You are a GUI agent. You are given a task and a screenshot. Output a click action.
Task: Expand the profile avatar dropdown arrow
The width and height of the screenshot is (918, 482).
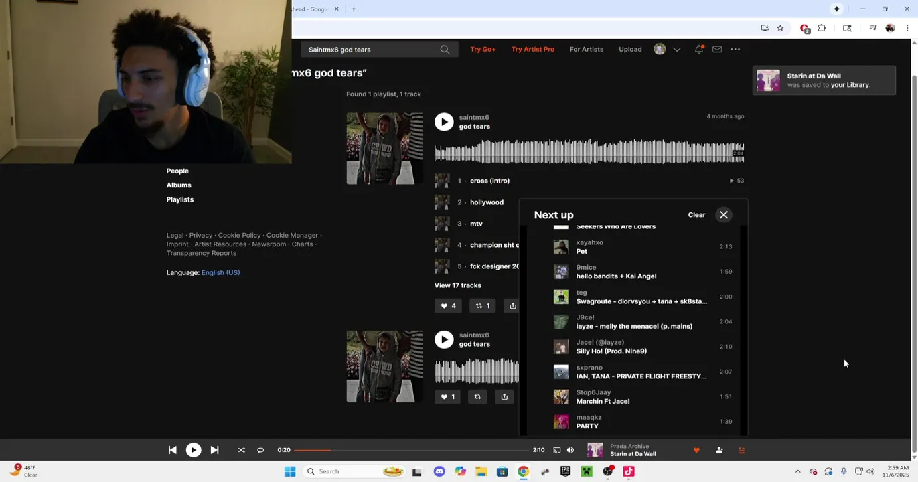[x=677, y=50]
